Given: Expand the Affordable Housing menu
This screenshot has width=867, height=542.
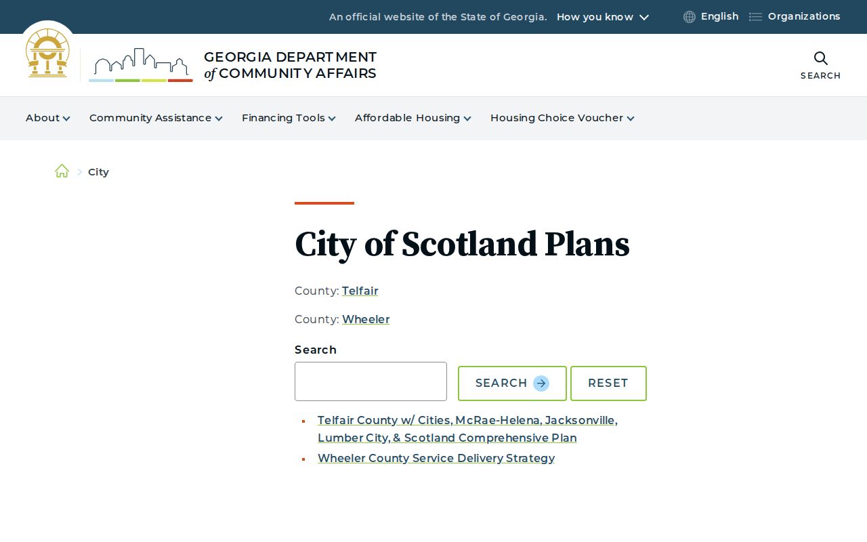Looking at the screenshot, I should click(413, 118).
